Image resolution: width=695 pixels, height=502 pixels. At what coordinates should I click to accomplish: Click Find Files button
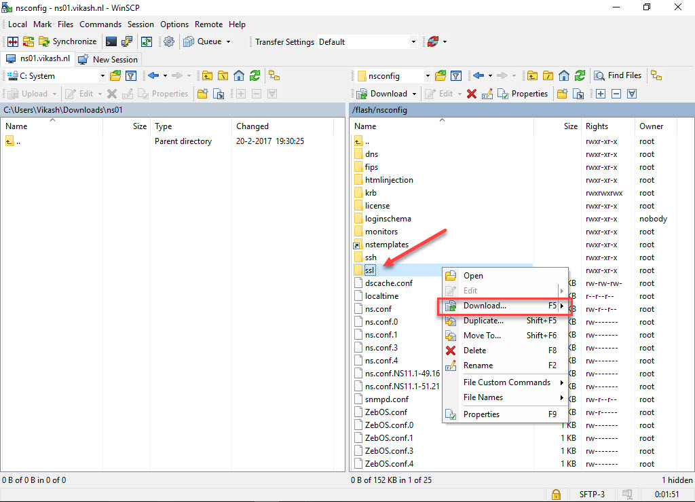click(x=618, y=76)
